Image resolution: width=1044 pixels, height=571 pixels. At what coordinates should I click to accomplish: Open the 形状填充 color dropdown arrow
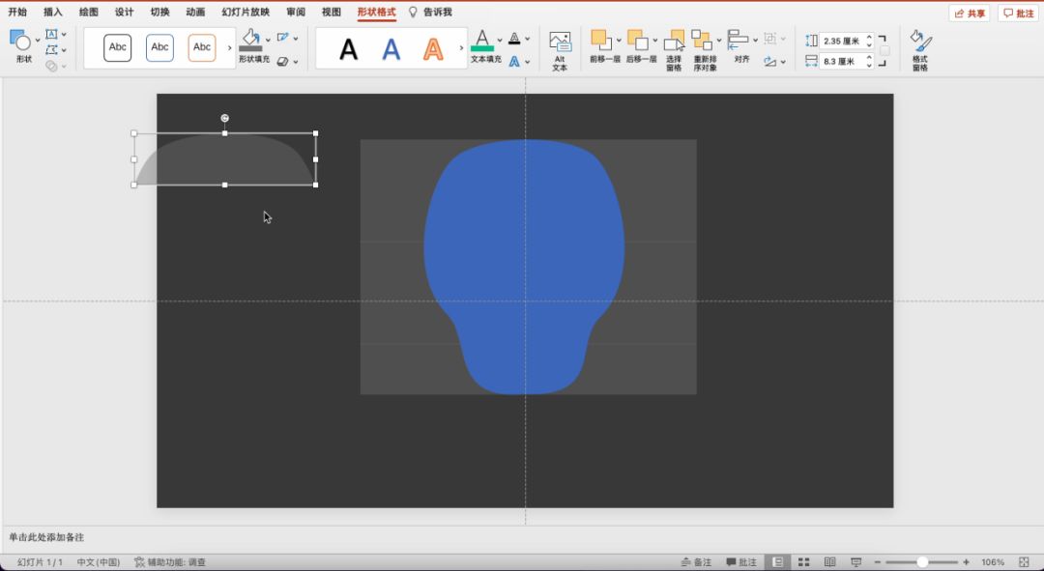coord(269,40)
